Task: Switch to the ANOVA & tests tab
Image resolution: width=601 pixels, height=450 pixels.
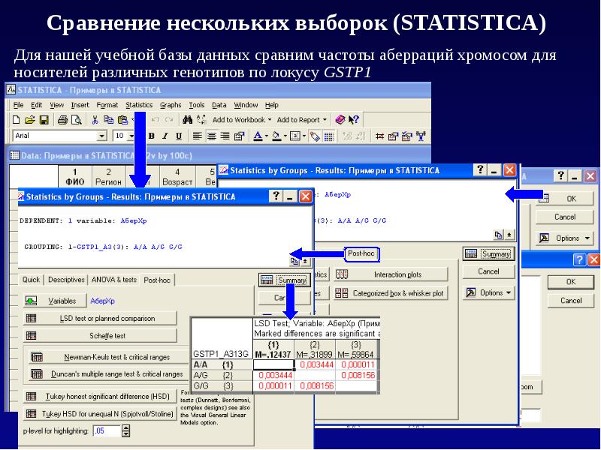Action: pyautogui.click(x=114, y=280)
